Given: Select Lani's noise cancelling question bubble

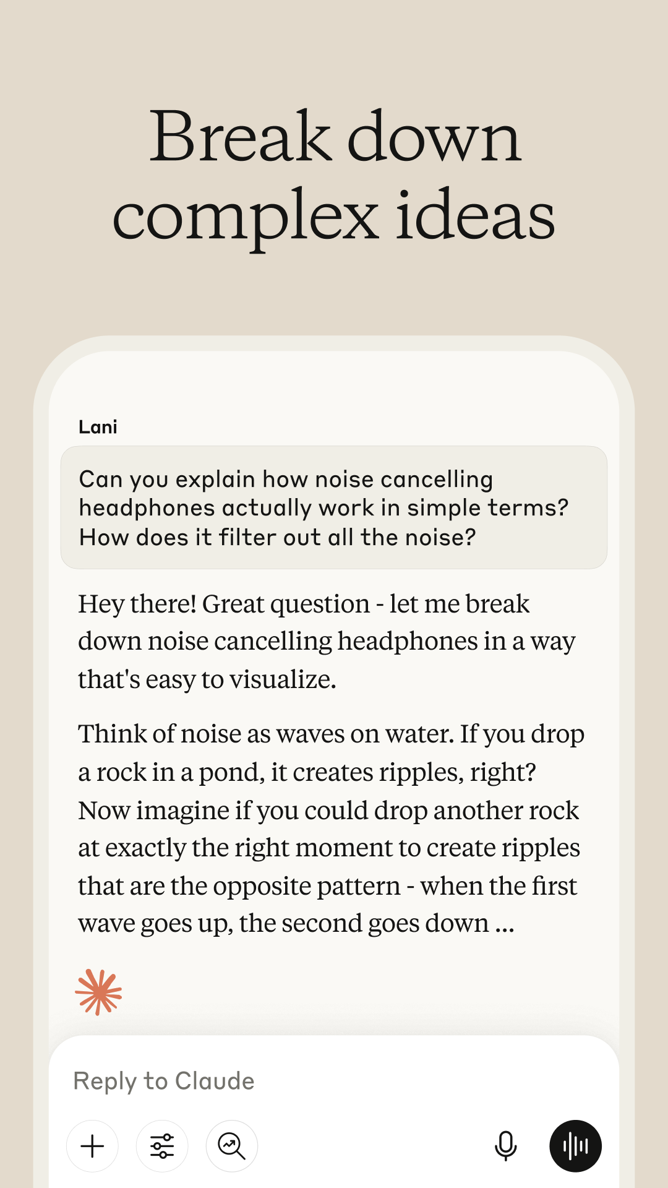Looking at the screenshot, I should (334, 507).
